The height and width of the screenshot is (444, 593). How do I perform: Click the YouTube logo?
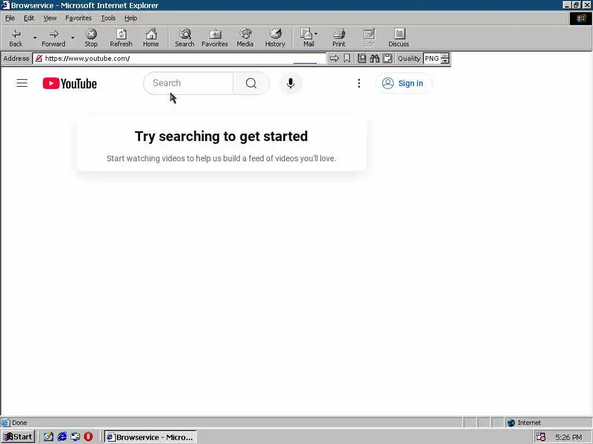69,83
